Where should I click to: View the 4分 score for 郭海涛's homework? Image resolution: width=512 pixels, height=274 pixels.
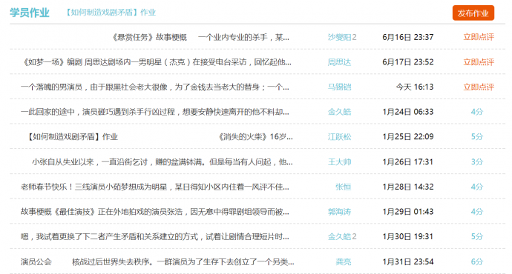tap(476, 212)
